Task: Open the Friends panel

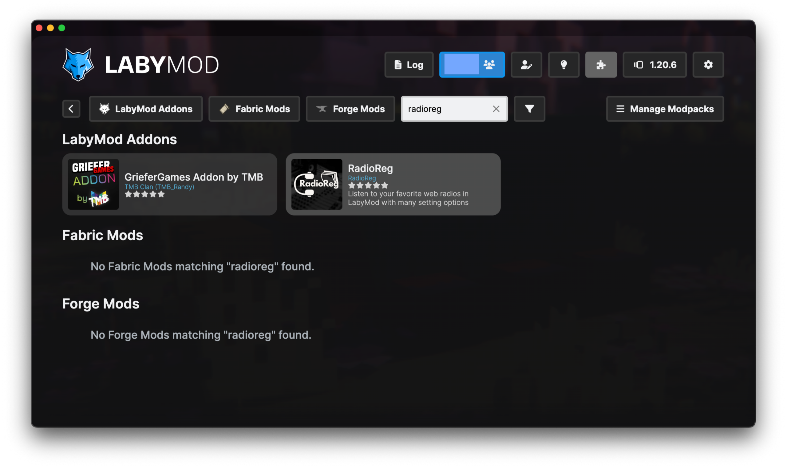Action: click(x=472, y=65)
